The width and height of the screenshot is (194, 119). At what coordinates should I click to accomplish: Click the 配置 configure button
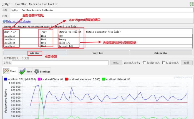[187, 63]
